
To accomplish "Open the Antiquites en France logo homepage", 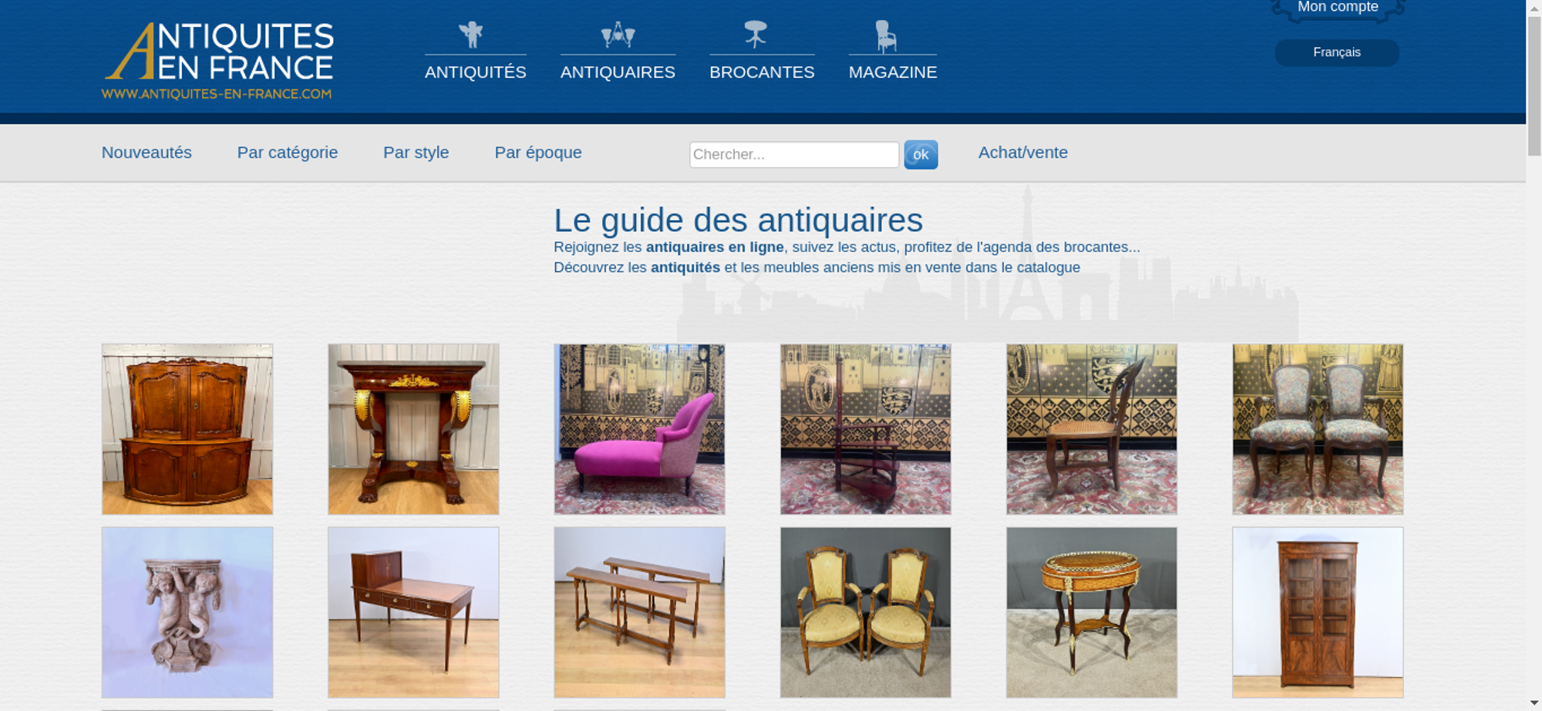I will (218, 61).
